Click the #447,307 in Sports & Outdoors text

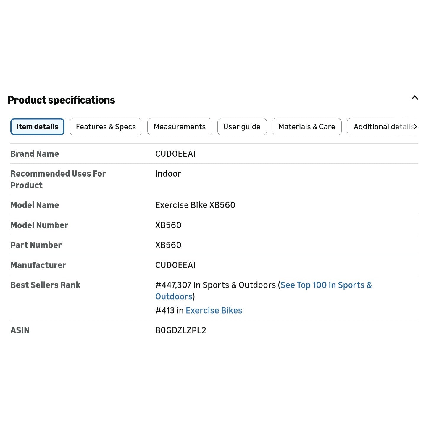coord(216,285)
